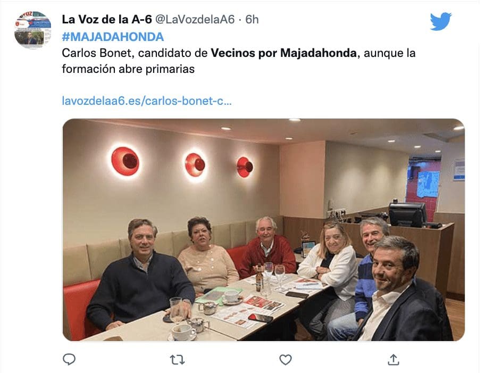Open the @LaVozdelaA6 handle

click(195, 19)
